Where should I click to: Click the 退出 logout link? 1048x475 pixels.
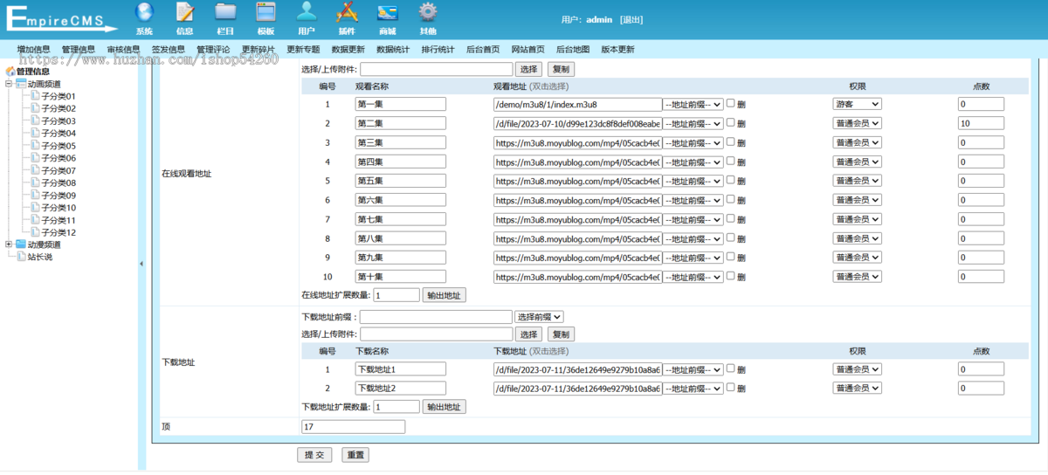point(631,19)
